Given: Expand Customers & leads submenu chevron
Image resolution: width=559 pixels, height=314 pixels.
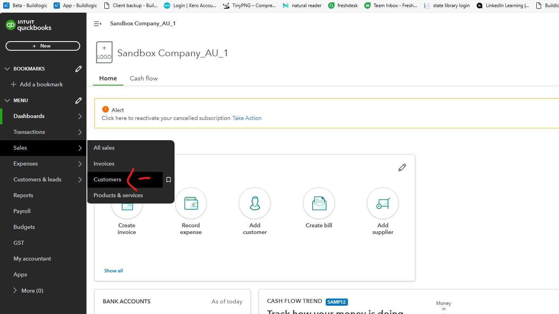Looking at the screenshot, I should point(80,180).
